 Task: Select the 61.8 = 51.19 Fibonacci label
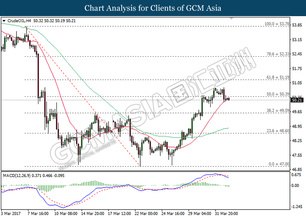(x=278, y=77)
